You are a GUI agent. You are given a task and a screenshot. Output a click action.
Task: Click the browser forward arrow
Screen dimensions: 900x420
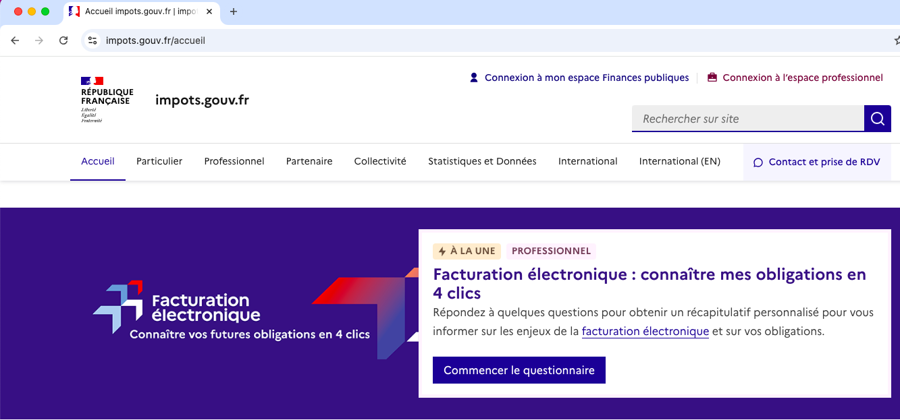[39, 40]
